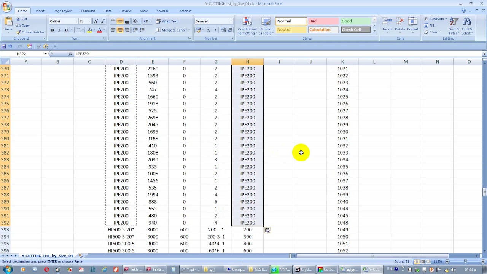Open Find & Select binoculars menu
The image size is (487, 274).
(467, 26)
